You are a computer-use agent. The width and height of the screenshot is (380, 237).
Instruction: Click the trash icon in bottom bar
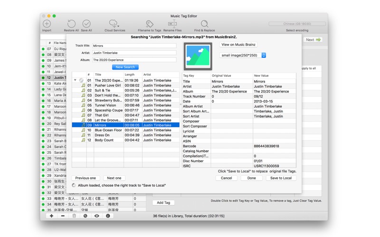coord(74,216)
